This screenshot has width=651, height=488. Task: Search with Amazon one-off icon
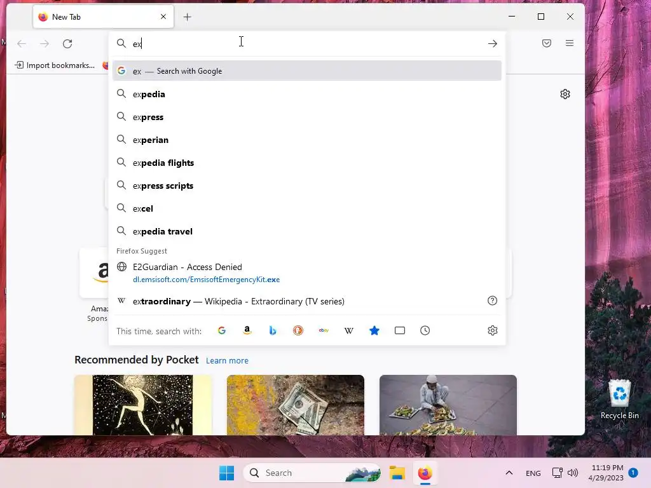click(x=247, y=330)
